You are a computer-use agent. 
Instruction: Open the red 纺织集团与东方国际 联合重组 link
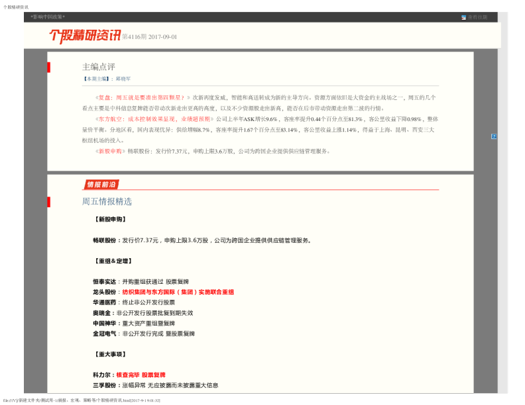178,292
